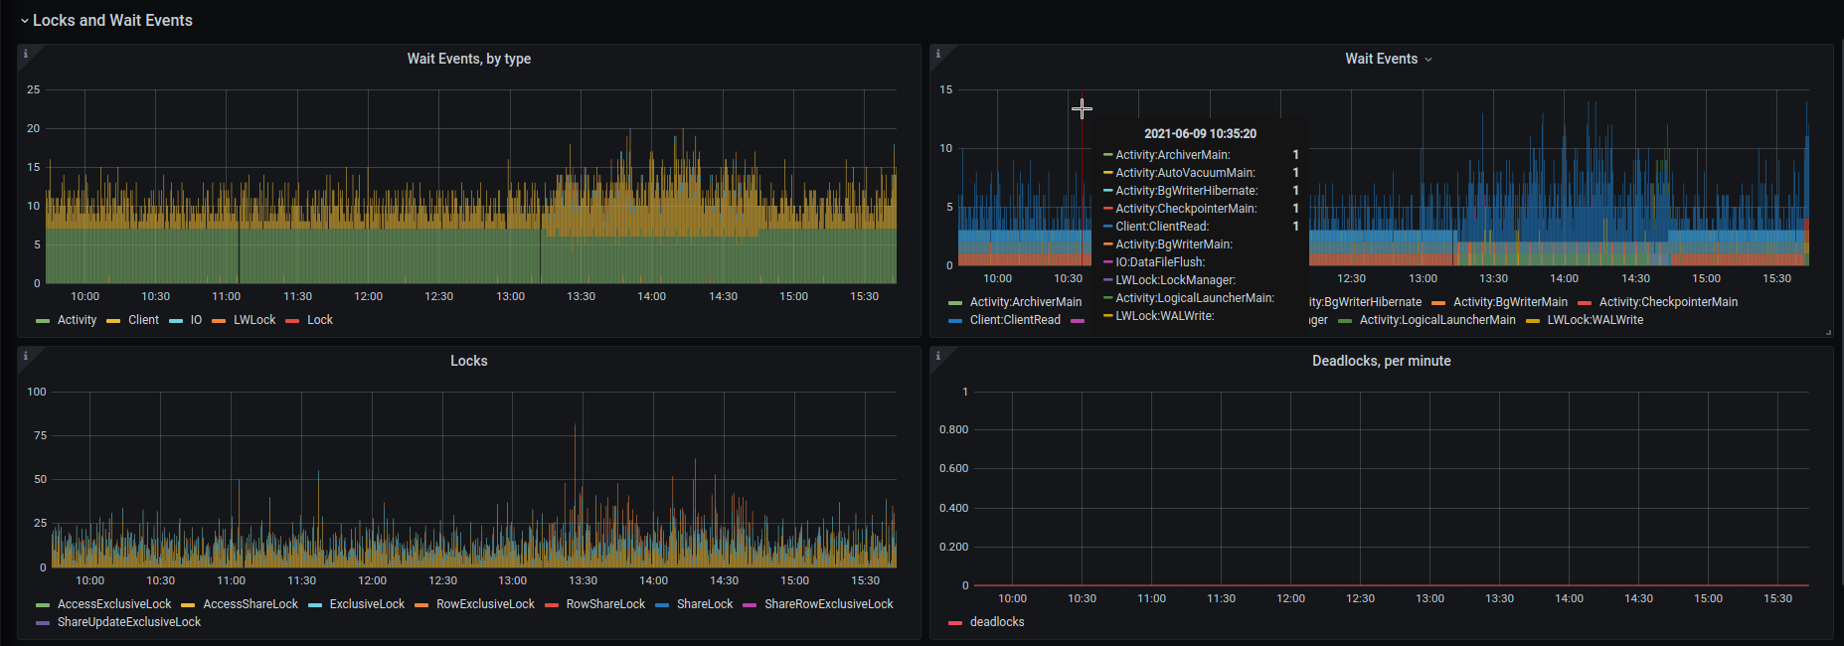Toggle ShareRowExclusiveLock series in Locks legend

pos(829,604)
